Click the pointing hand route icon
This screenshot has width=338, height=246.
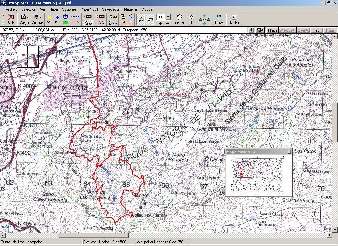click(x=113, y=17)
